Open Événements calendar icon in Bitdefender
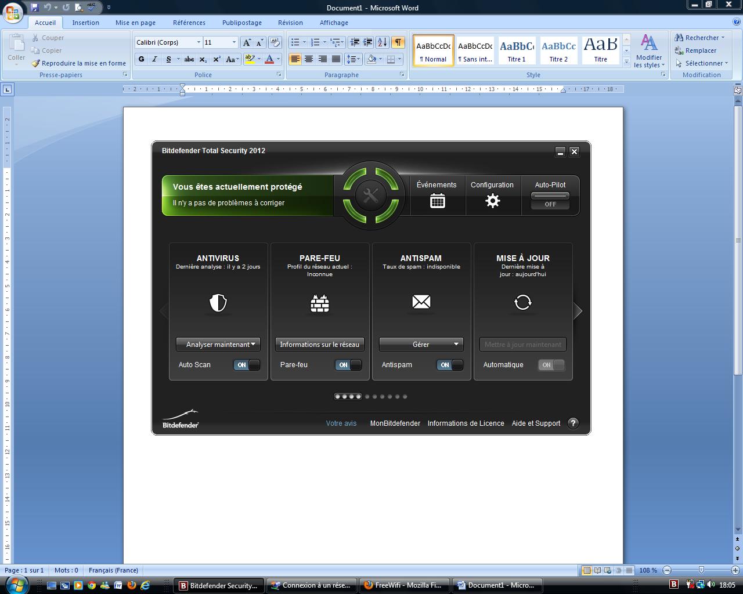This screenshot has height=594, width=743. coord(438,201)
